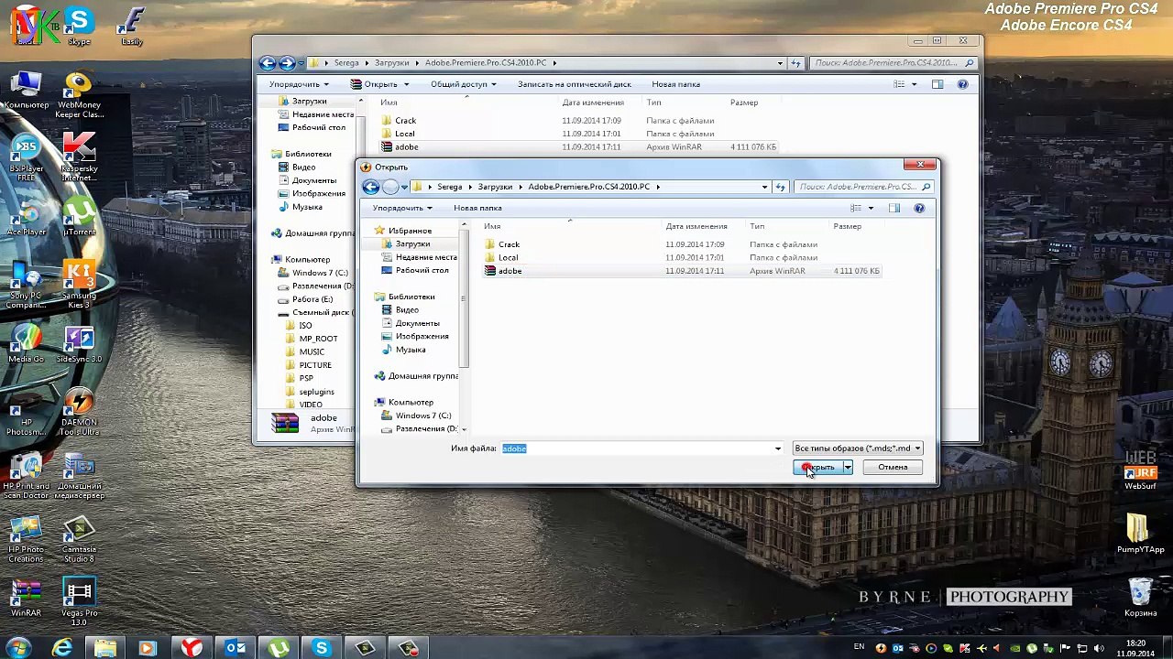This screenshot has height=659, width=1173.
Task: Open the file name history dropdown arrow
Action: 778,448
